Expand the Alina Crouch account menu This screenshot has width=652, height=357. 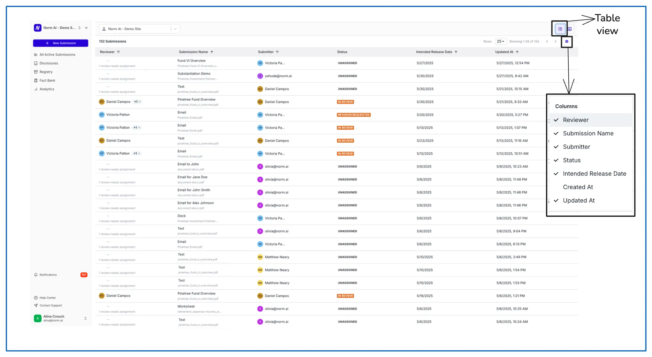pyautogui.click(x=85, y=318)
